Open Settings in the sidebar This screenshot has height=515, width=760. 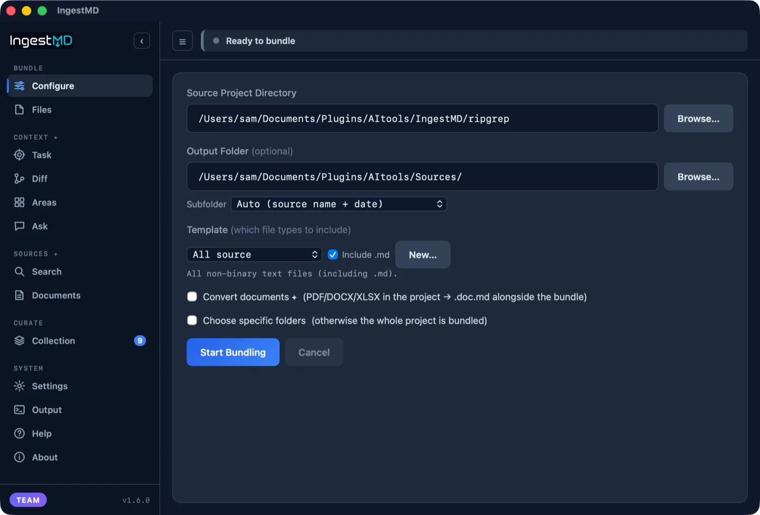(80, 386)
